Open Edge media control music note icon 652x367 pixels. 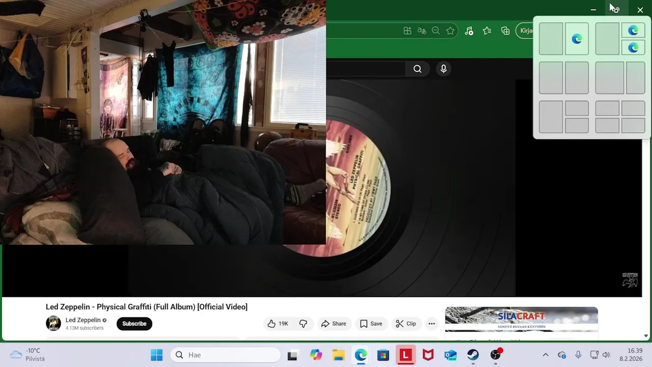(x=469, y=31)
